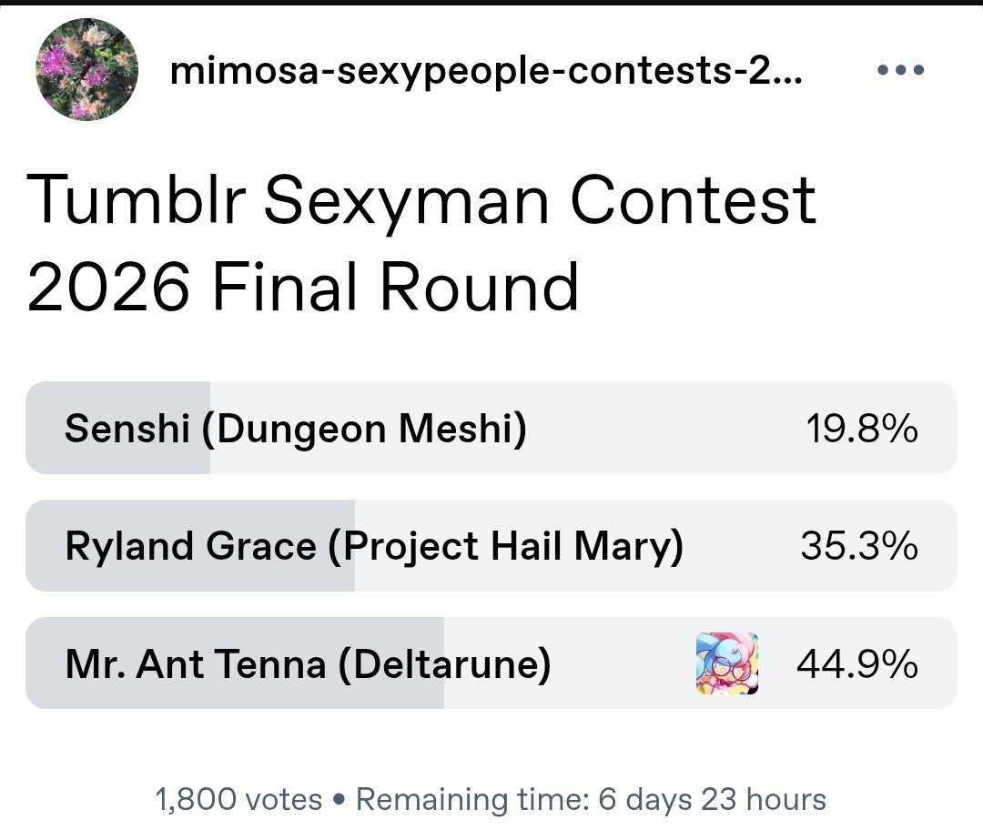Image resolution: width=983 pixels, height=830 pixels.
Task: Click the filled portion of Senshi's bar
Action: click(117, 428)
